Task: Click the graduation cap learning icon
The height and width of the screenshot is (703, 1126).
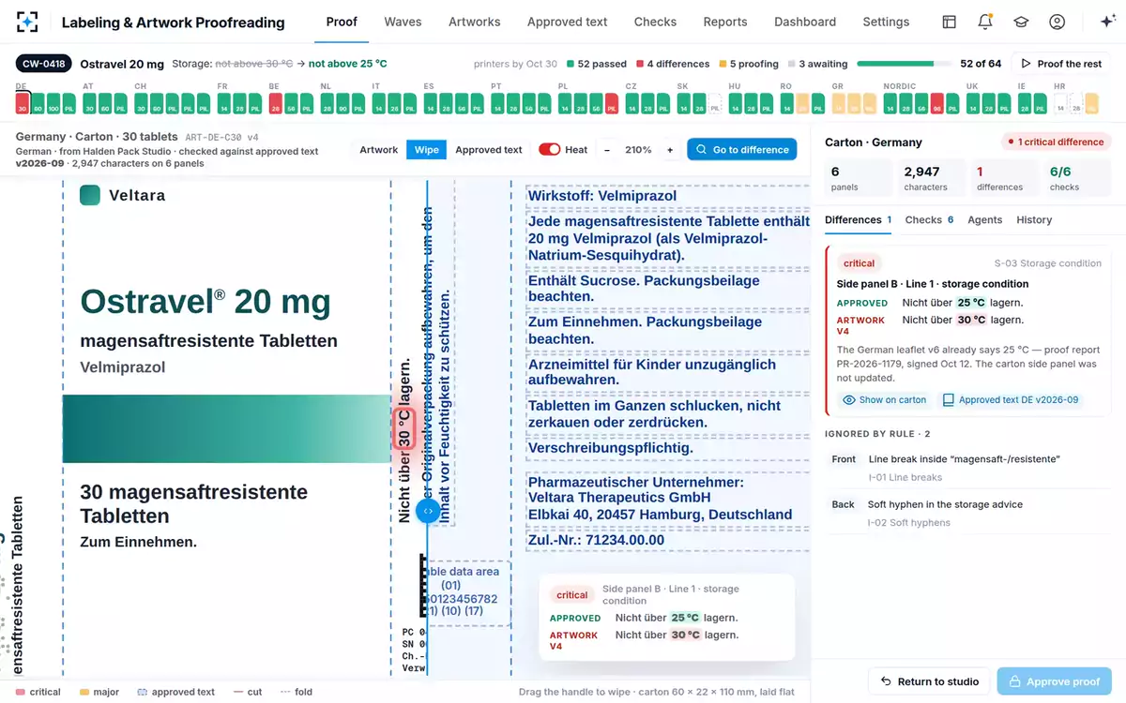Action: tap(1021, 22)
